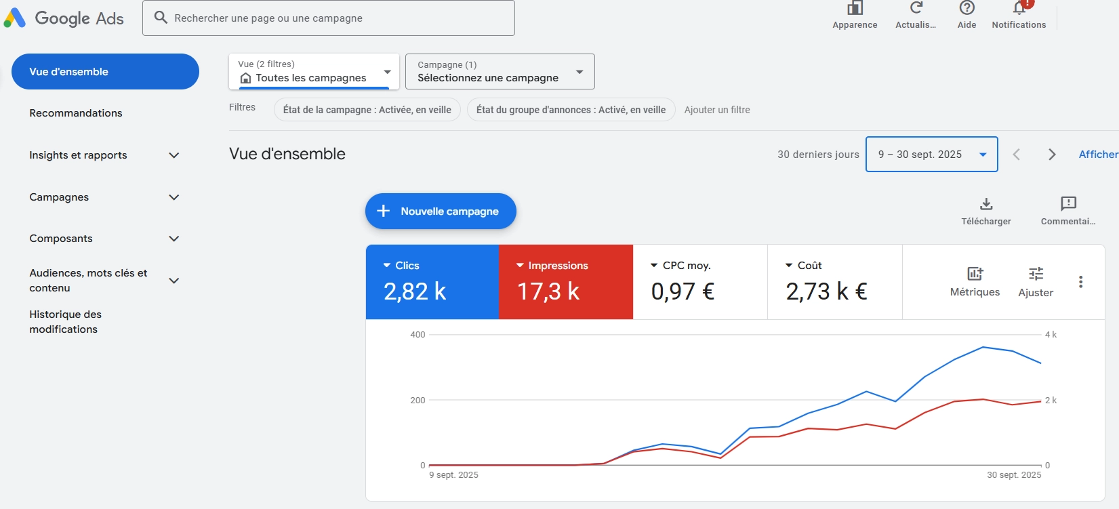Select the CPC moy. metric card
The width and height of the screenshot is (1119, 509).
[x=699, y=282]
